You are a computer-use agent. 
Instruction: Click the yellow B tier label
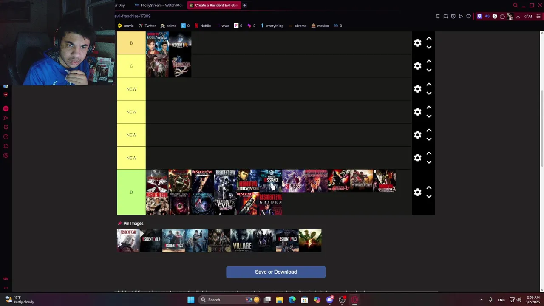point(131,43)
